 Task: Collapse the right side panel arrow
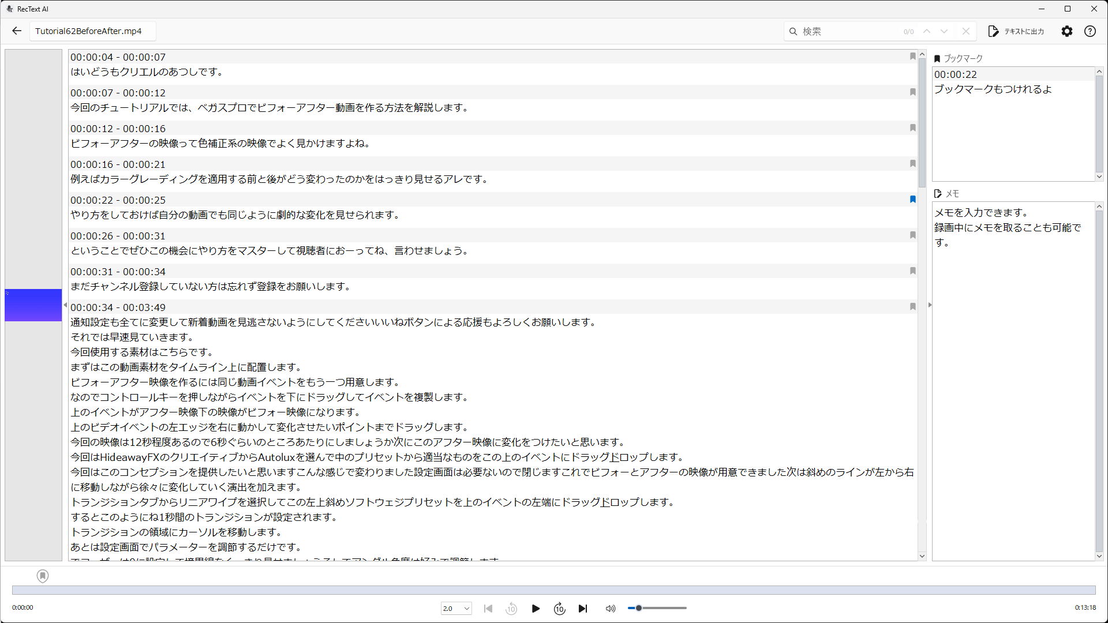(x=930, y=305)
